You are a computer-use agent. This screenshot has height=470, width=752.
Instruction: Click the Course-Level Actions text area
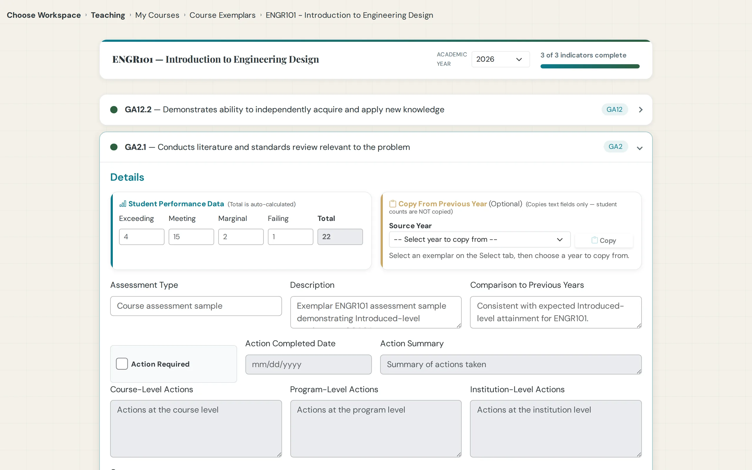pyautogui.click(x=196, y=429)
